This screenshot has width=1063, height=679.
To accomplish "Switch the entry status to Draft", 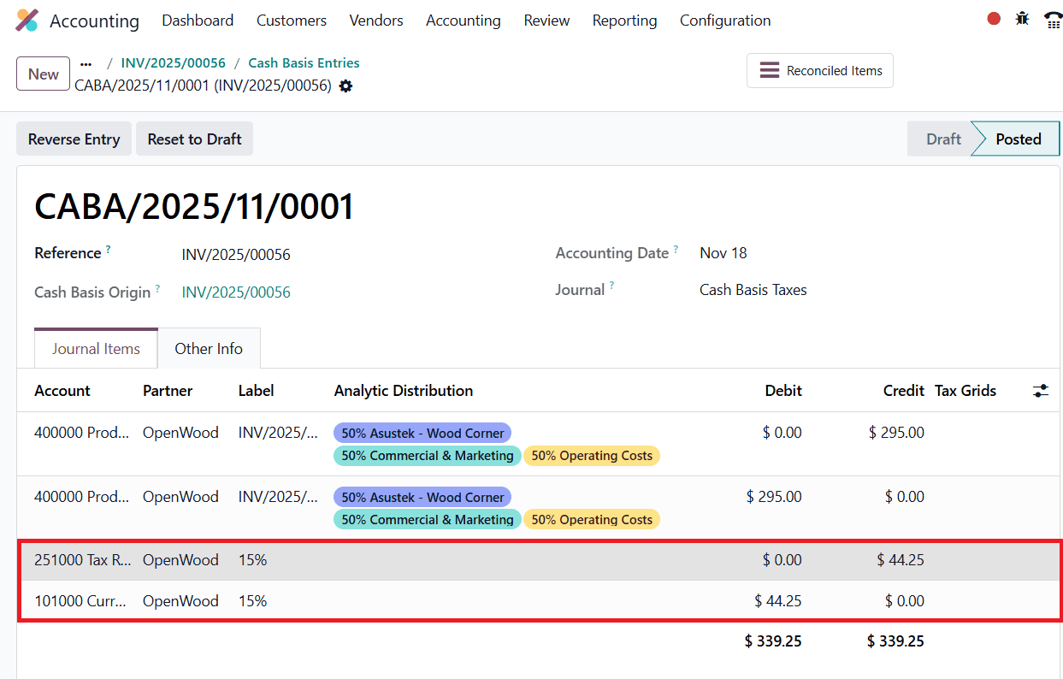I will pos(942,139).
